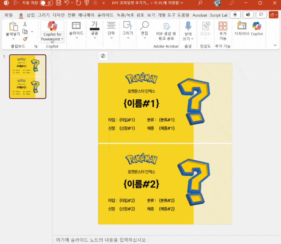Open the 슬라이드 쇼 tab
This screenshot has width=281, height=244.
point(105,15)
